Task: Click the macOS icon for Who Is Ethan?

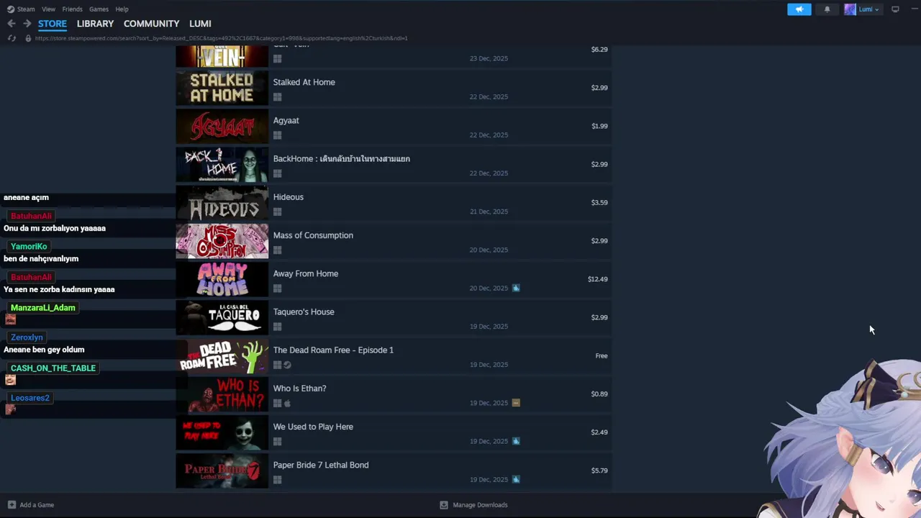Action: click(x=287, y=403)
